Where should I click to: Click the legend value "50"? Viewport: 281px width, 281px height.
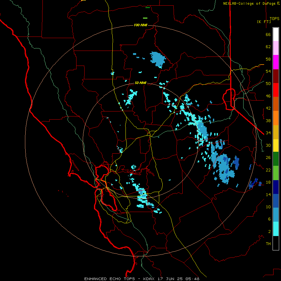point(268,84)
